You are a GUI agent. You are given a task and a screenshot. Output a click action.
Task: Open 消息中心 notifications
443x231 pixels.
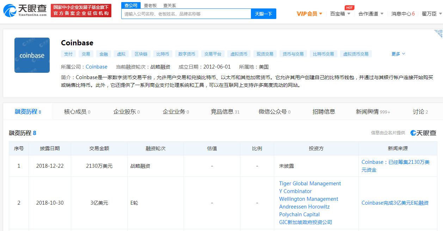point(403,14)
